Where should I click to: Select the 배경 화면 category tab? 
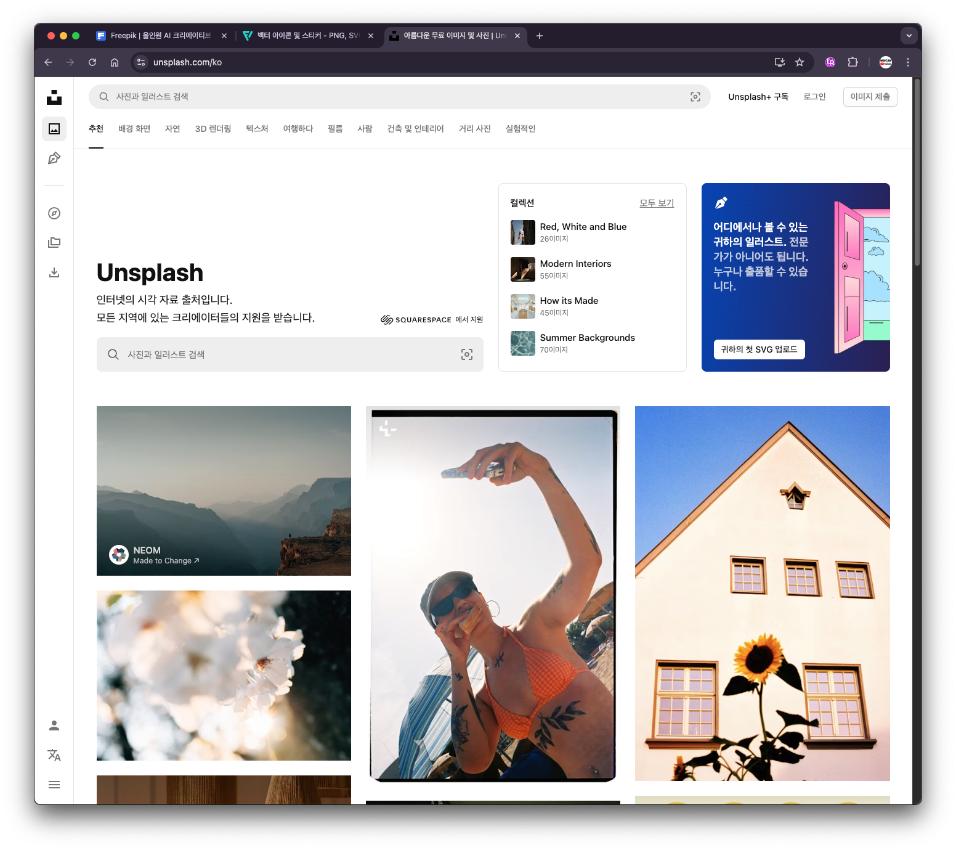click(x=134, y=129)
